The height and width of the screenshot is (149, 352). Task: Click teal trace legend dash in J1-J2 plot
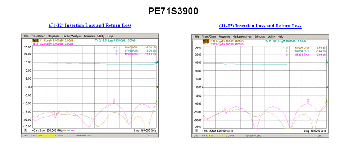(x=69, y=130)
